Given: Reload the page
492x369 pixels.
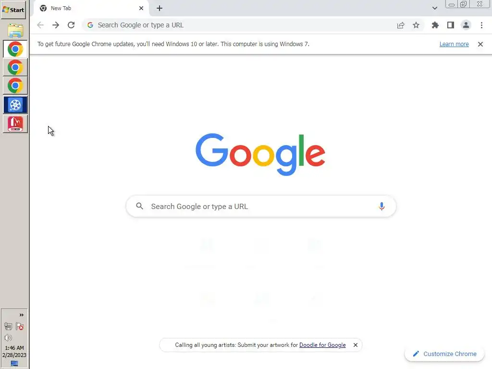Looking at the screenshot, I should [71, 25].
